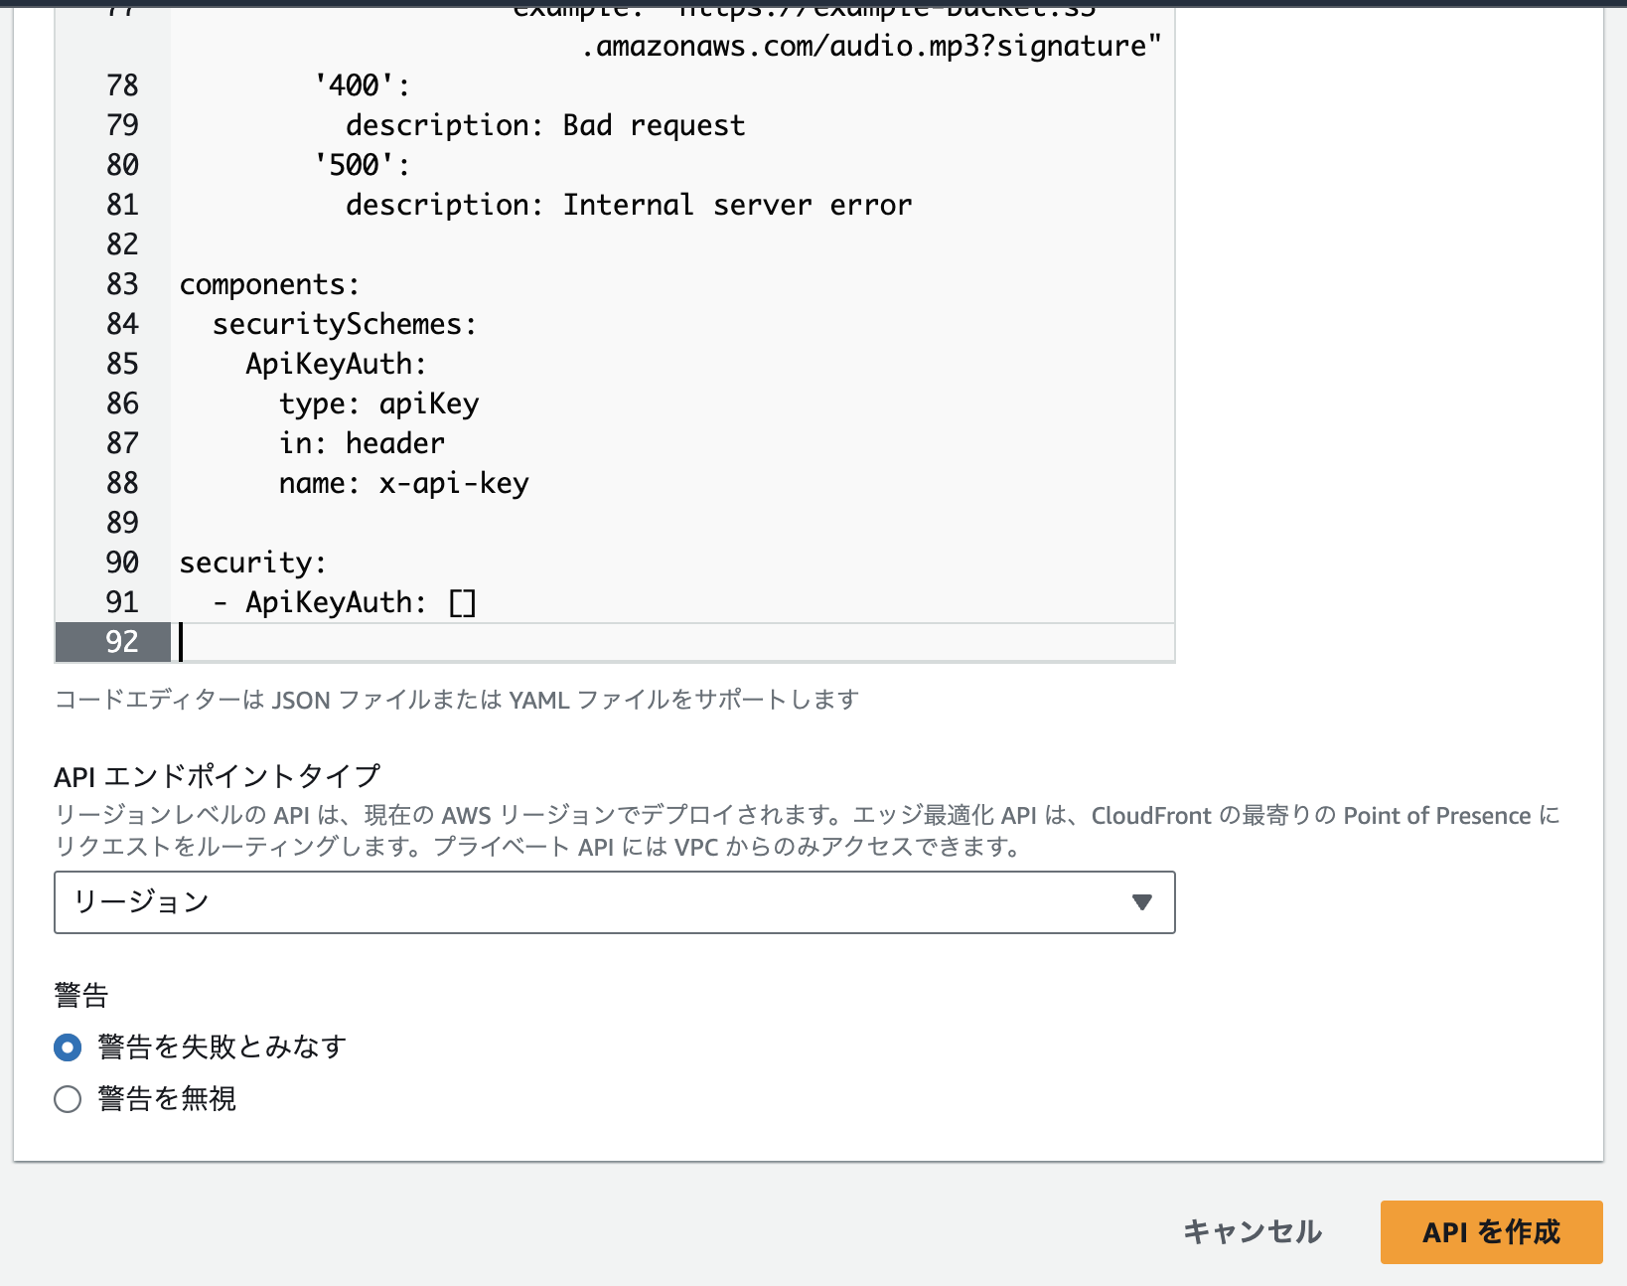The width and height of the screenshot is (1627, 1286).
Task: Click the '400': status code on line 78
Action: [x=362, y=85]
